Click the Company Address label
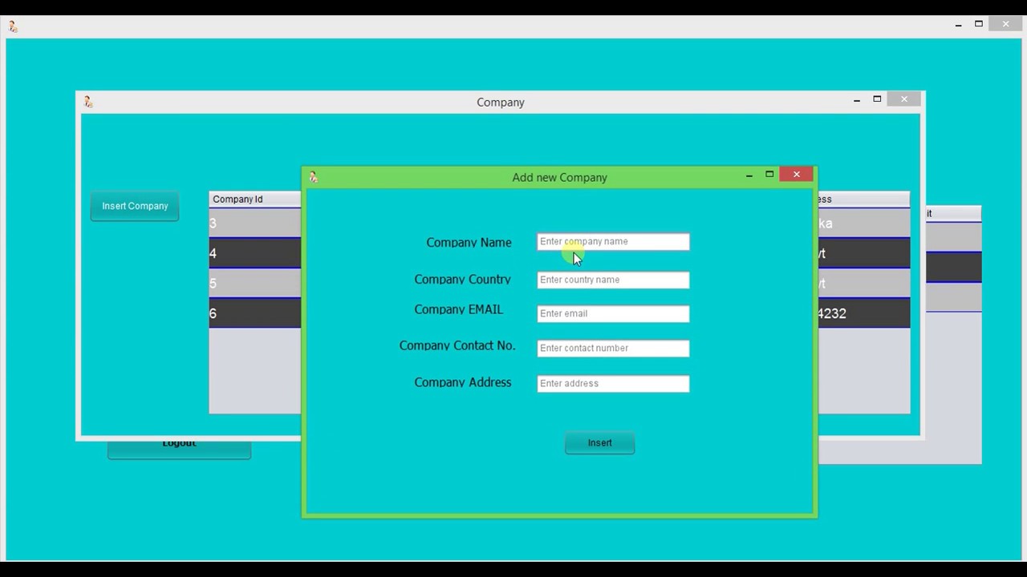 click(x=463, y=382)
